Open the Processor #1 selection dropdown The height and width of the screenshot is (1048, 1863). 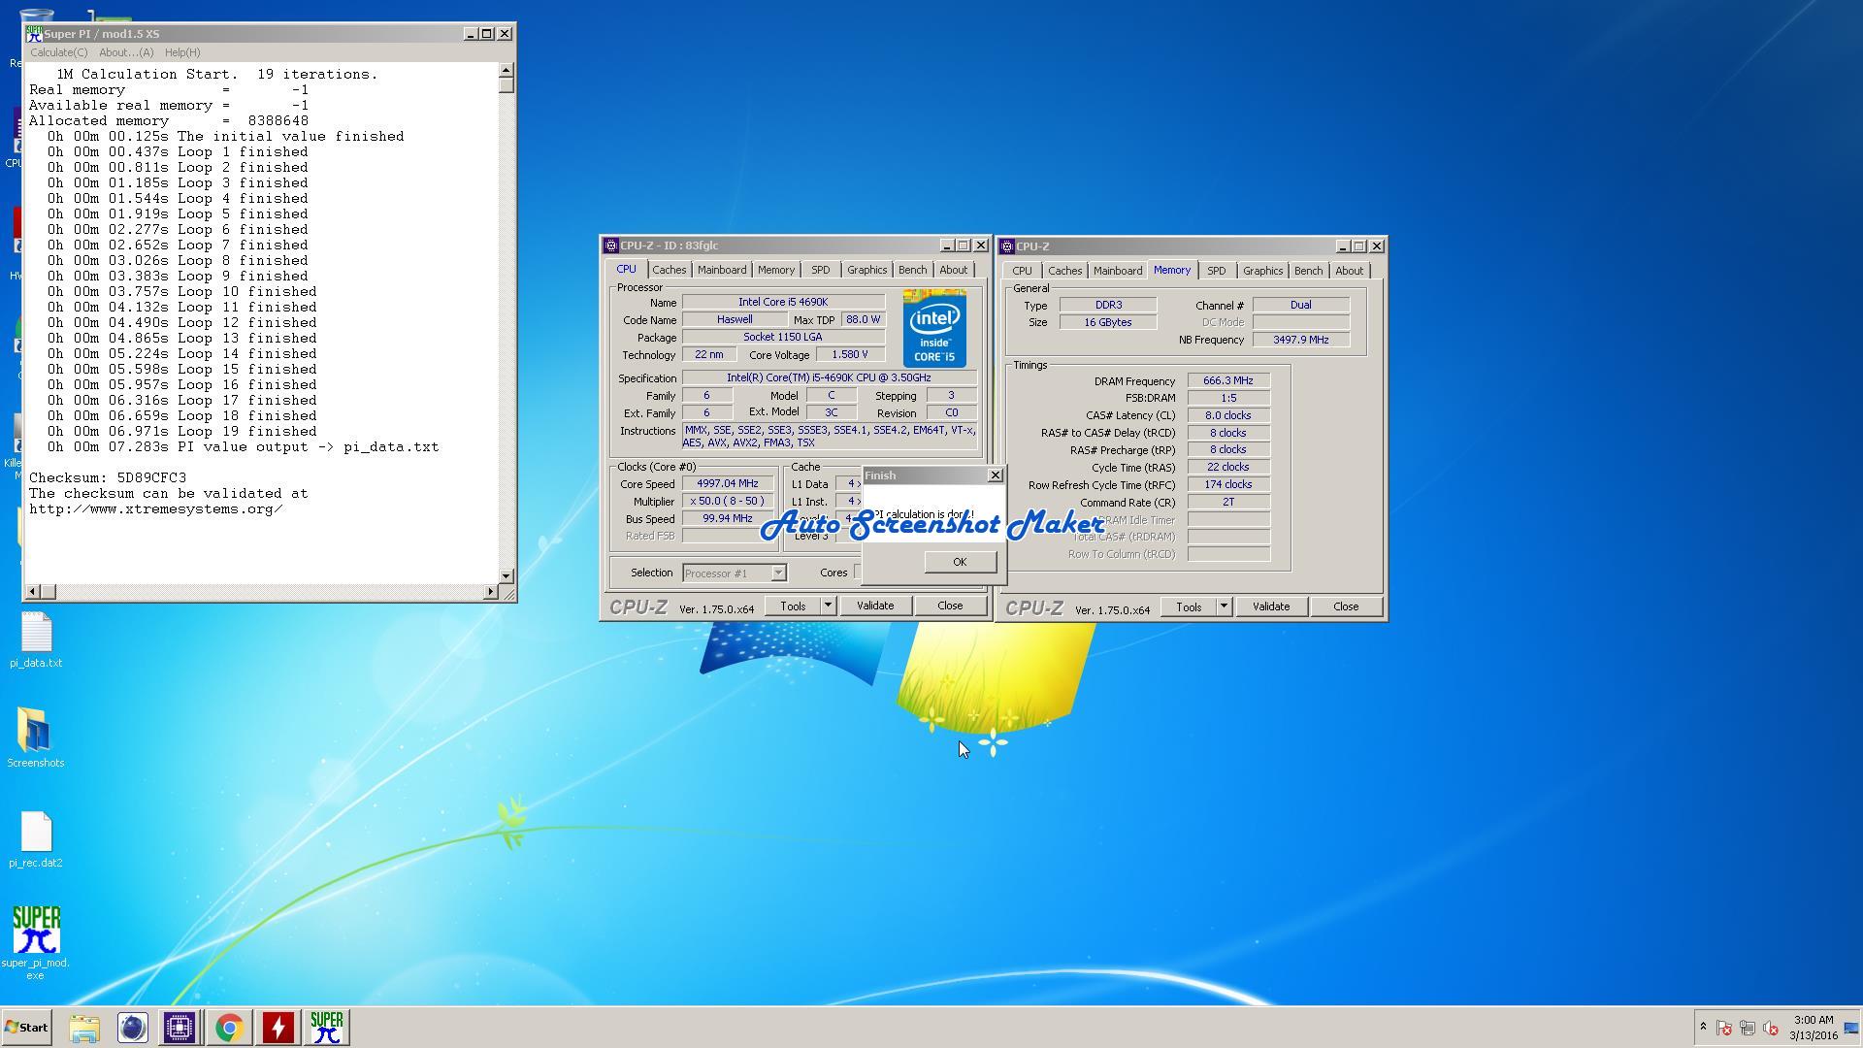(735, 573)
